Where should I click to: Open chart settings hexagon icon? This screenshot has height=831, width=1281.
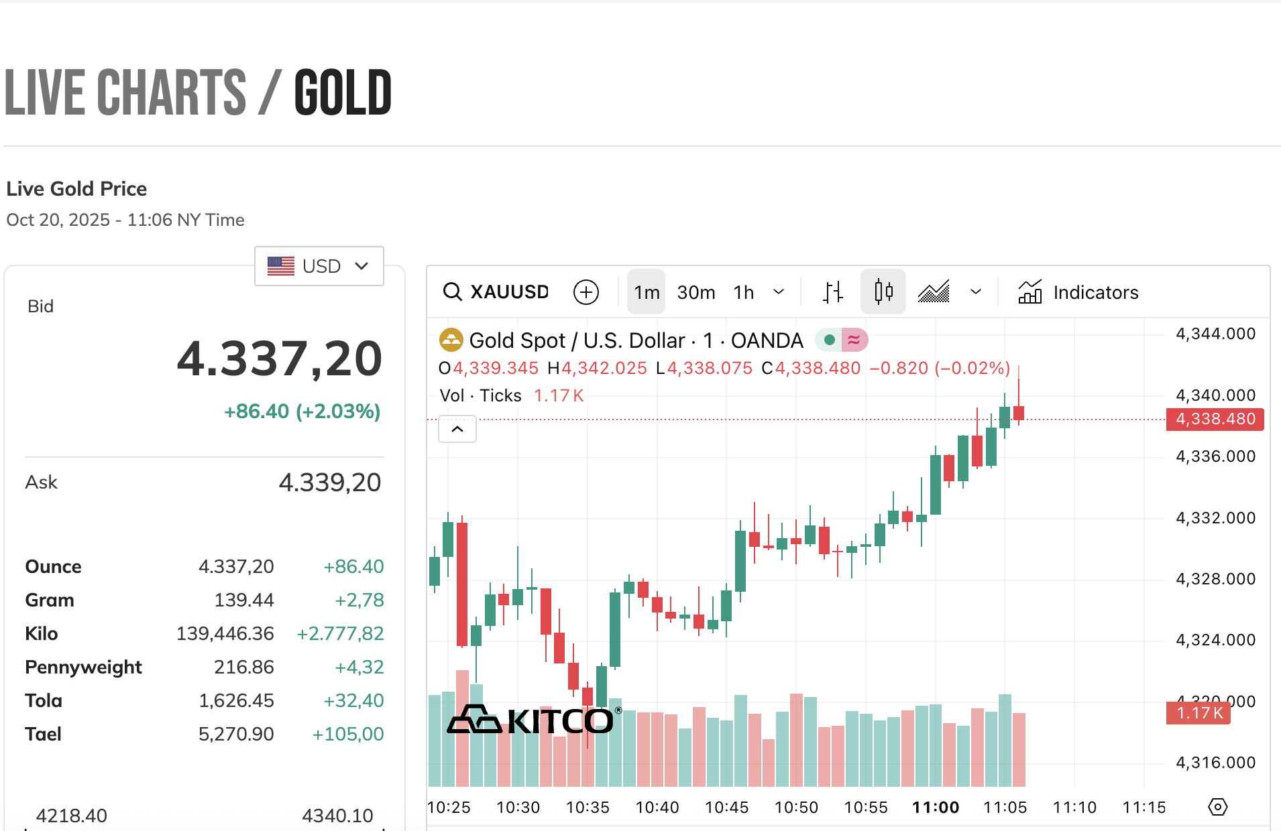coord(1217,807)
